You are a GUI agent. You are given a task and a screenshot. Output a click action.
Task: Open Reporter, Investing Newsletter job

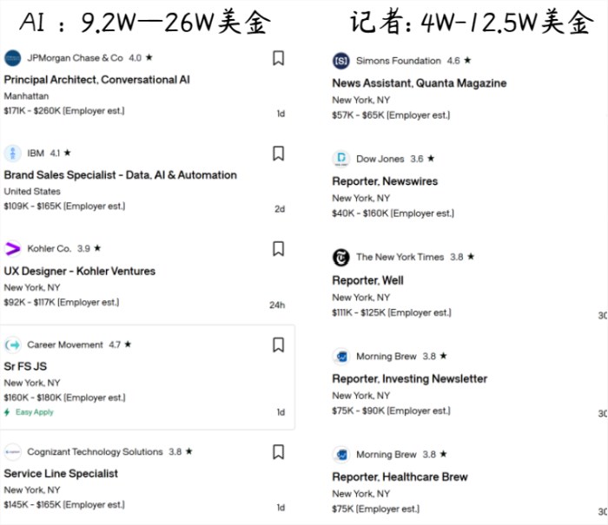409,378
